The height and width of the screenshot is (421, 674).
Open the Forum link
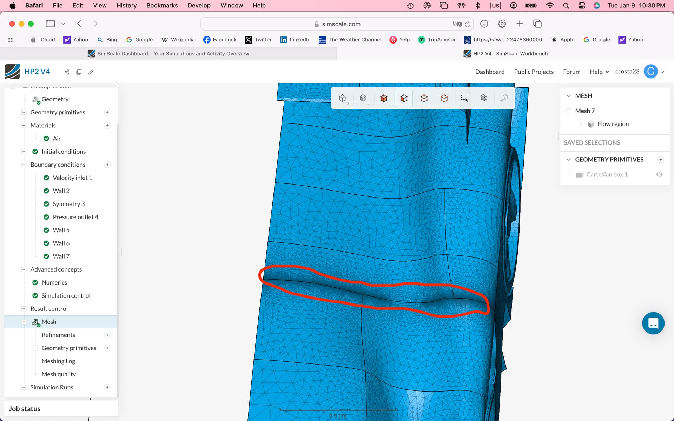pos(571,72)
